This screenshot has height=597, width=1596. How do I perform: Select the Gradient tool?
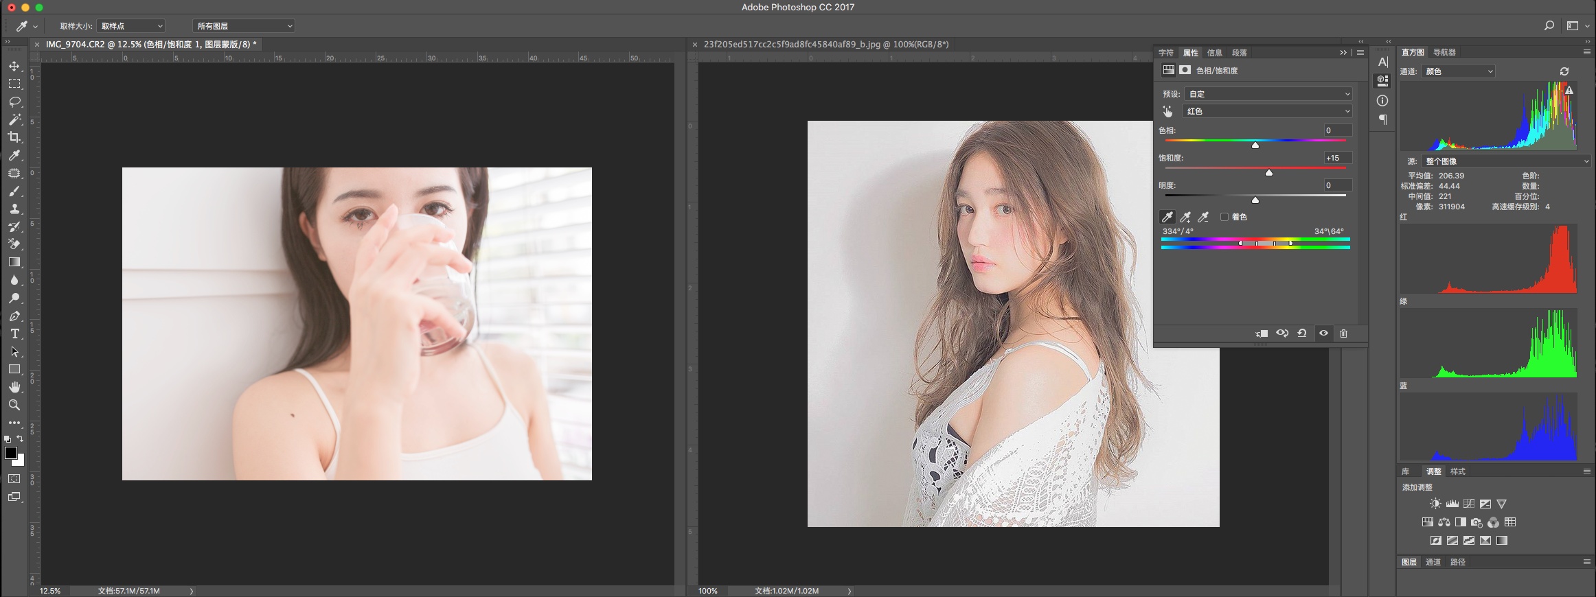(x=14, y=262)
